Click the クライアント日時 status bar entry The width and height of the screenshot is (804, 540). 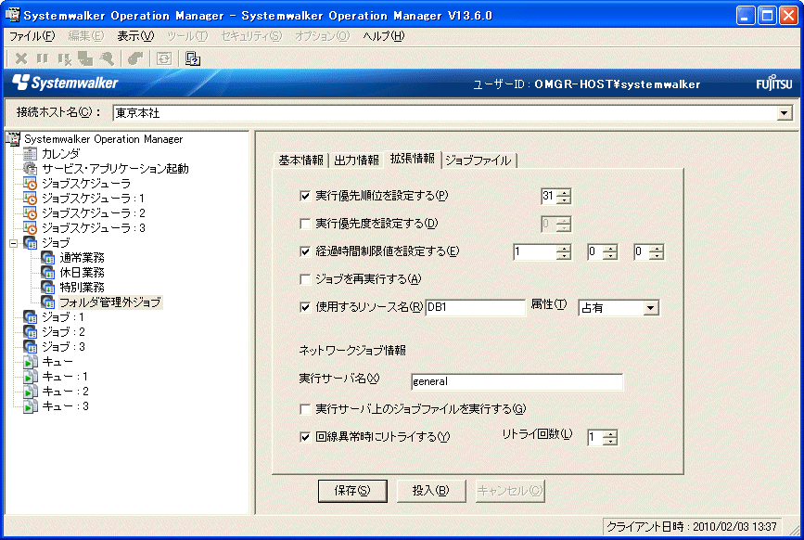point(691,527)
